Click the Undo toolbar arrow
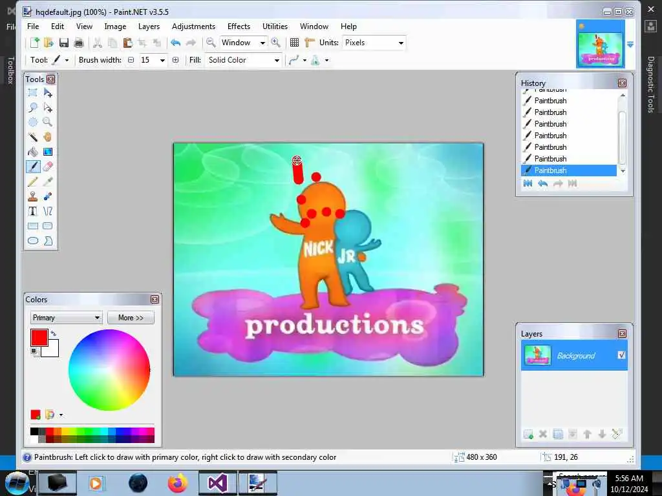662x496 pixels. point(176,43)
